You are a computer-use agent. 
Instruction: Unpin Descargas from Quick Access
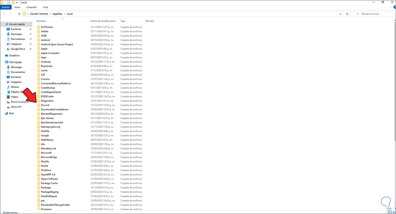(x=31, y=34)
